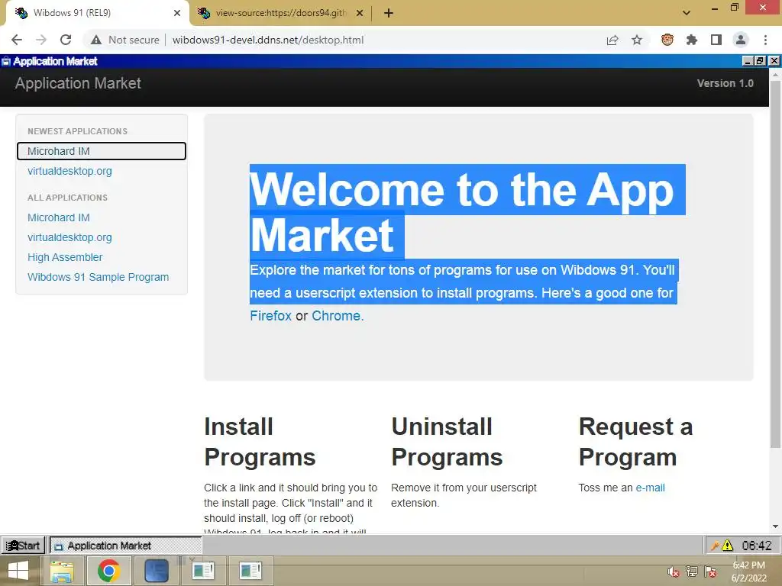The image size is (782, 586).
Task: Close the Application Market inner window
Action: tap(774, 61)
